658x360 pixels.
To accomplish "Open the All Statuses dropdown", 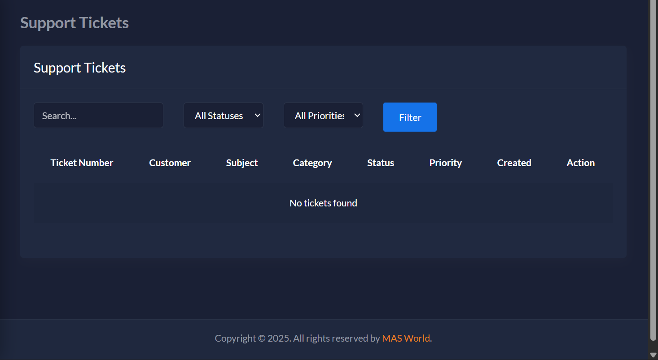I will click(x=223, y=115).
